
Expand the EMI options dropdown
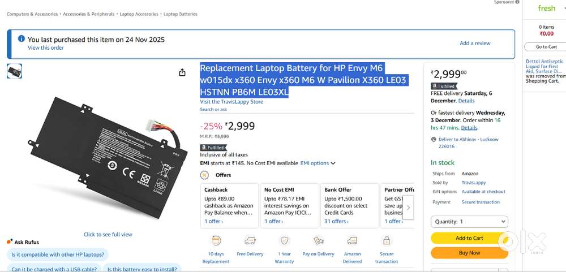318,163
